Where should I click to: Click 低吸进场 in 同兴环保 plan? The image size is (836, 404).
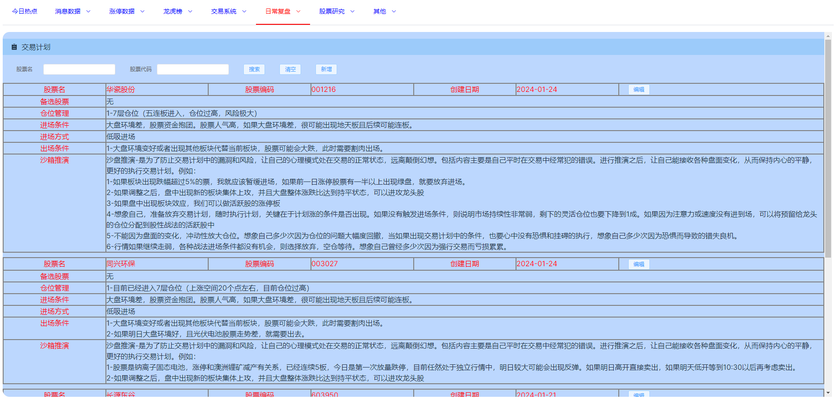[121, 312]
